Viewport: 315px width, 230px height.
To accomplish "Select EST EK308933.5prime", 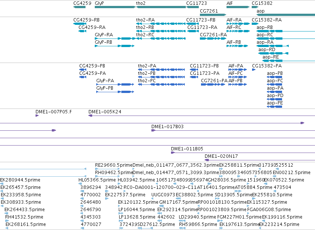I will coord(21,203).
